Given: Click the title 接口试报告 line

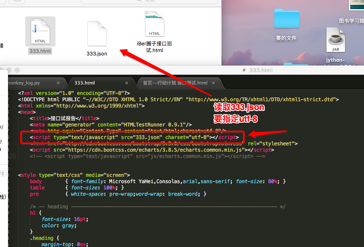Looking at the screenshot, I should point(65,118).
